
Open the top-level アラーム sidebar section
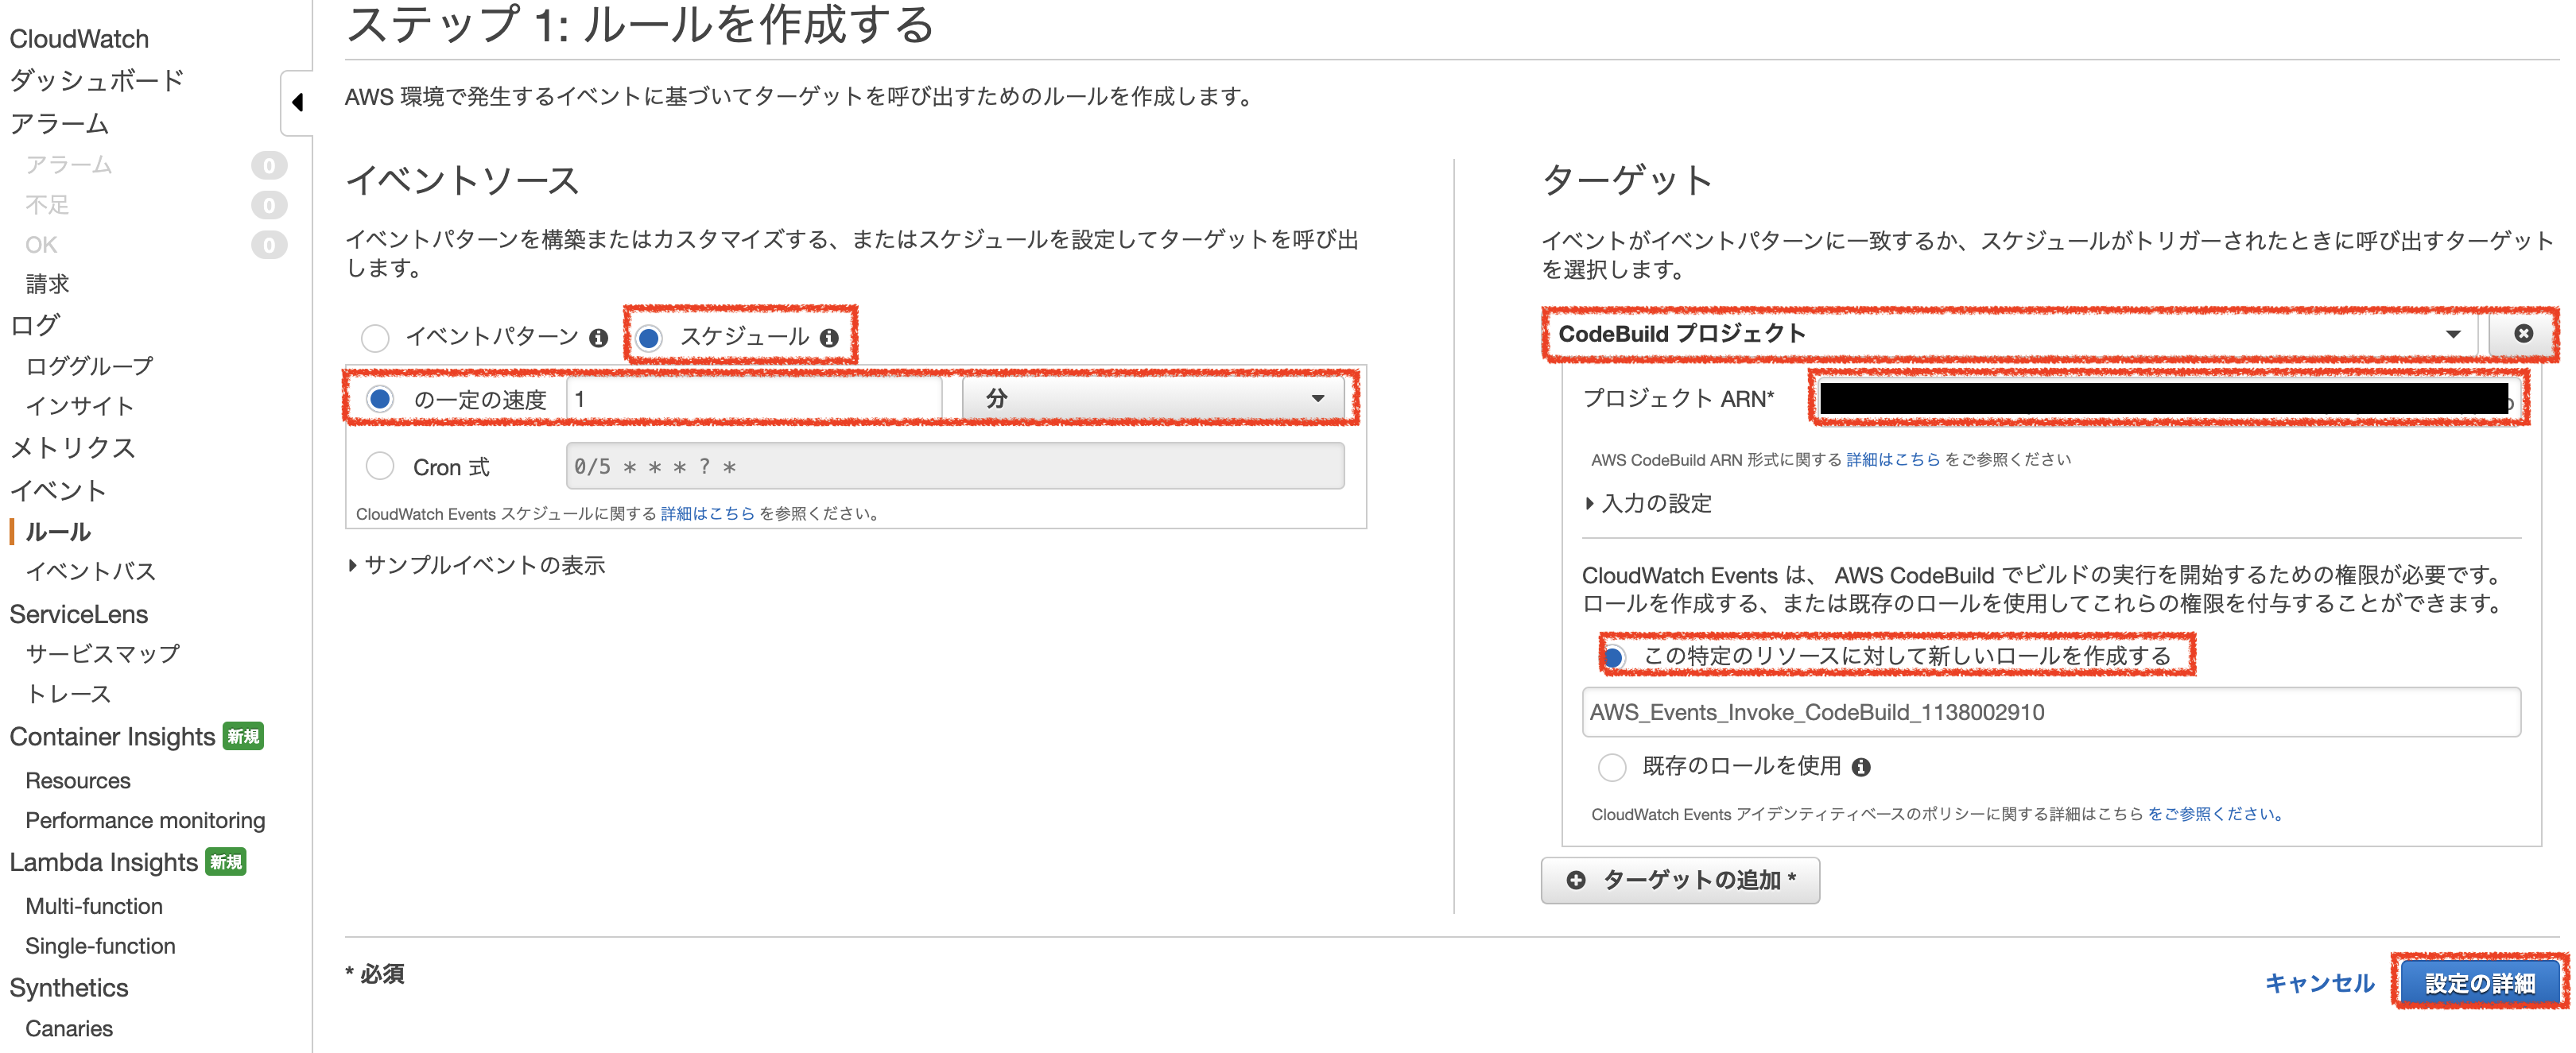(59, 123)
